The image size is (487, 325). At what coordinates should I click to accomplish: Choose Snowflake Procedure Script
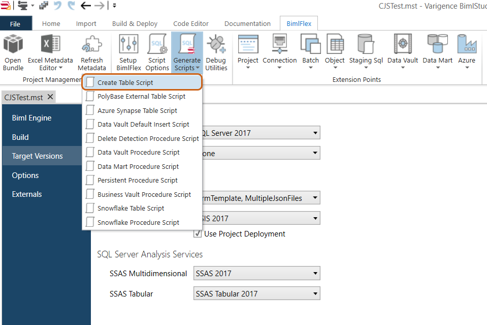(142, 222)
